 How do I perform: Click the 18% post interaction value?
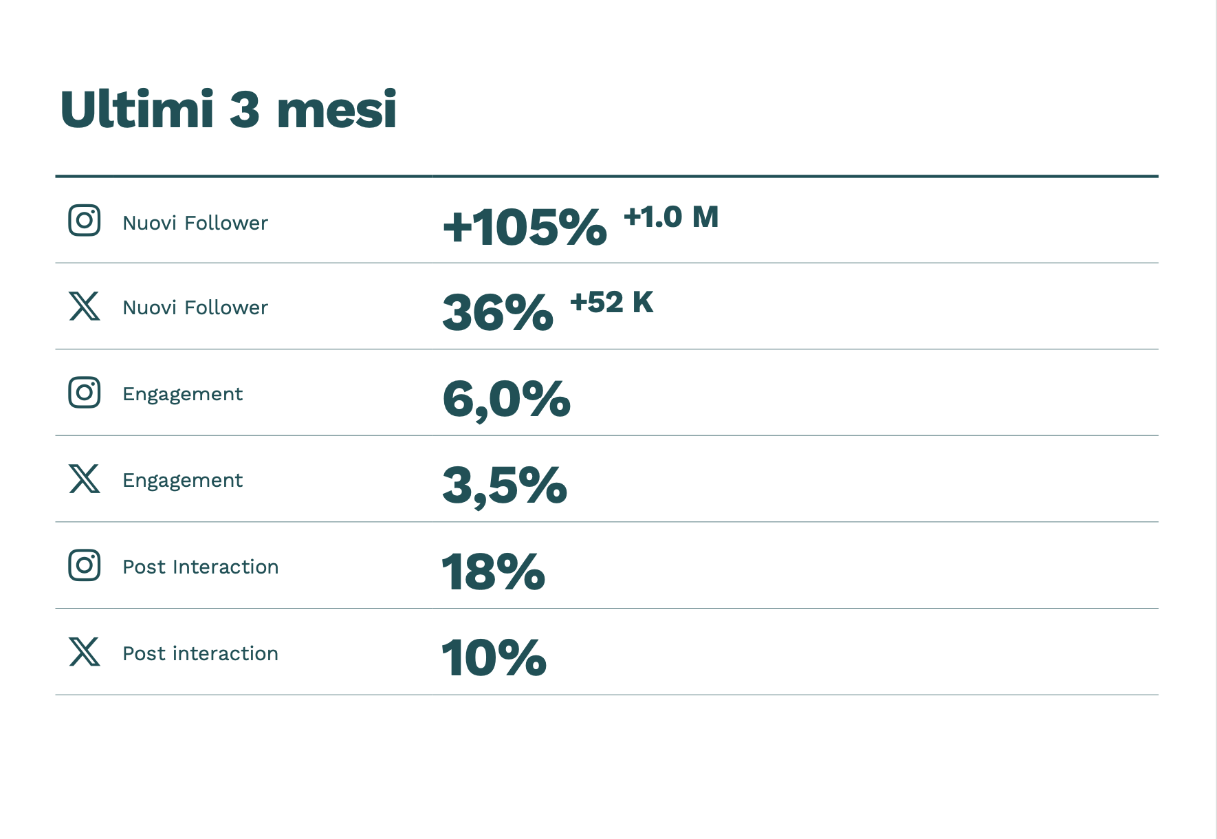point(493,571)
